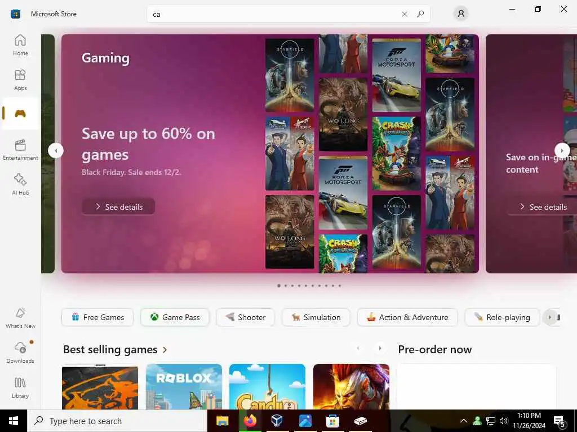
Task: Open the Best selling games list
Action: [x=110, y=349]
